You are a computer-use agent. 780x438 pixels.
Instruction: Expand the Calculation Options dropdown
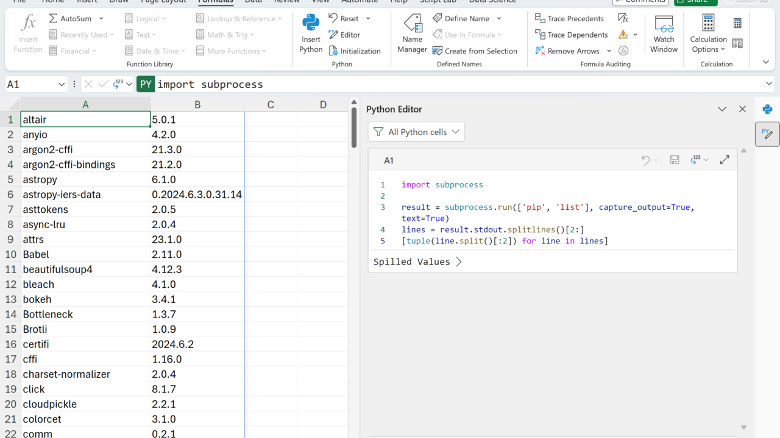(708, 44)
